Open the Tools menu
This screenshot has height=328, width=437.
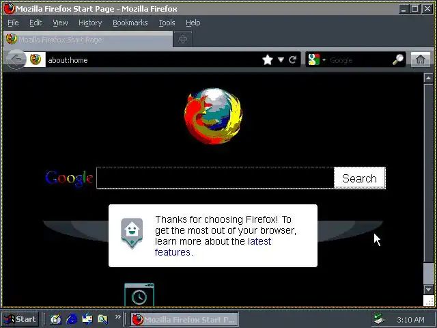click(x=167, y=23)
